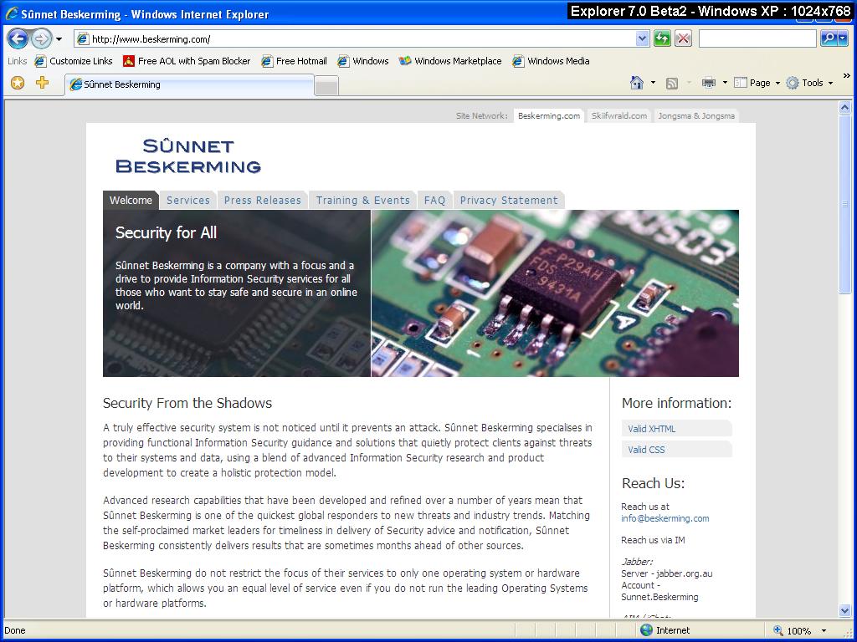Open the search options dropdown arrow
857x642 pixels.
pyautogui.click(x=843, y=38)
